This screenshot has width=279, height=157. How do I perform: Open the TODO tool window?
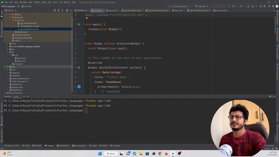tap(26, 146)
